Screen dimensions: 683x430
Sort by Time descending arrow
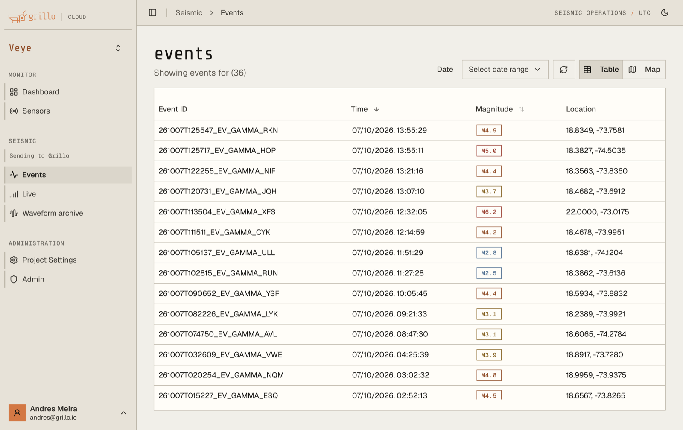[377, 109]
